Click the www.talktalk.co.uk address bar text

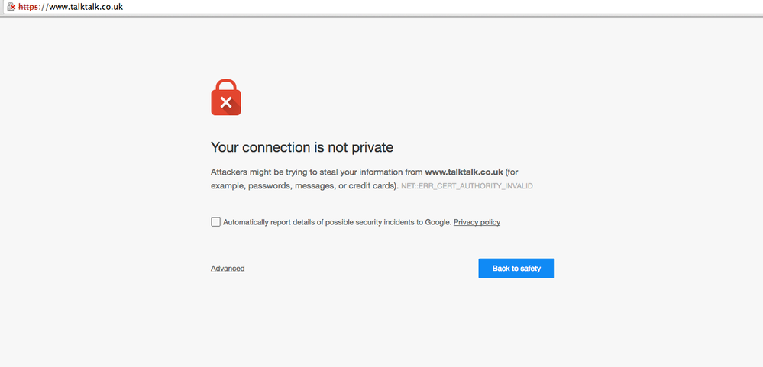86,7
